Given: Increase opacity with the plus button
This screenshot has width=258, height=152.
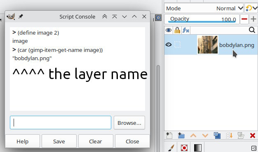Looking at the screenshot, I should point(253,19).
